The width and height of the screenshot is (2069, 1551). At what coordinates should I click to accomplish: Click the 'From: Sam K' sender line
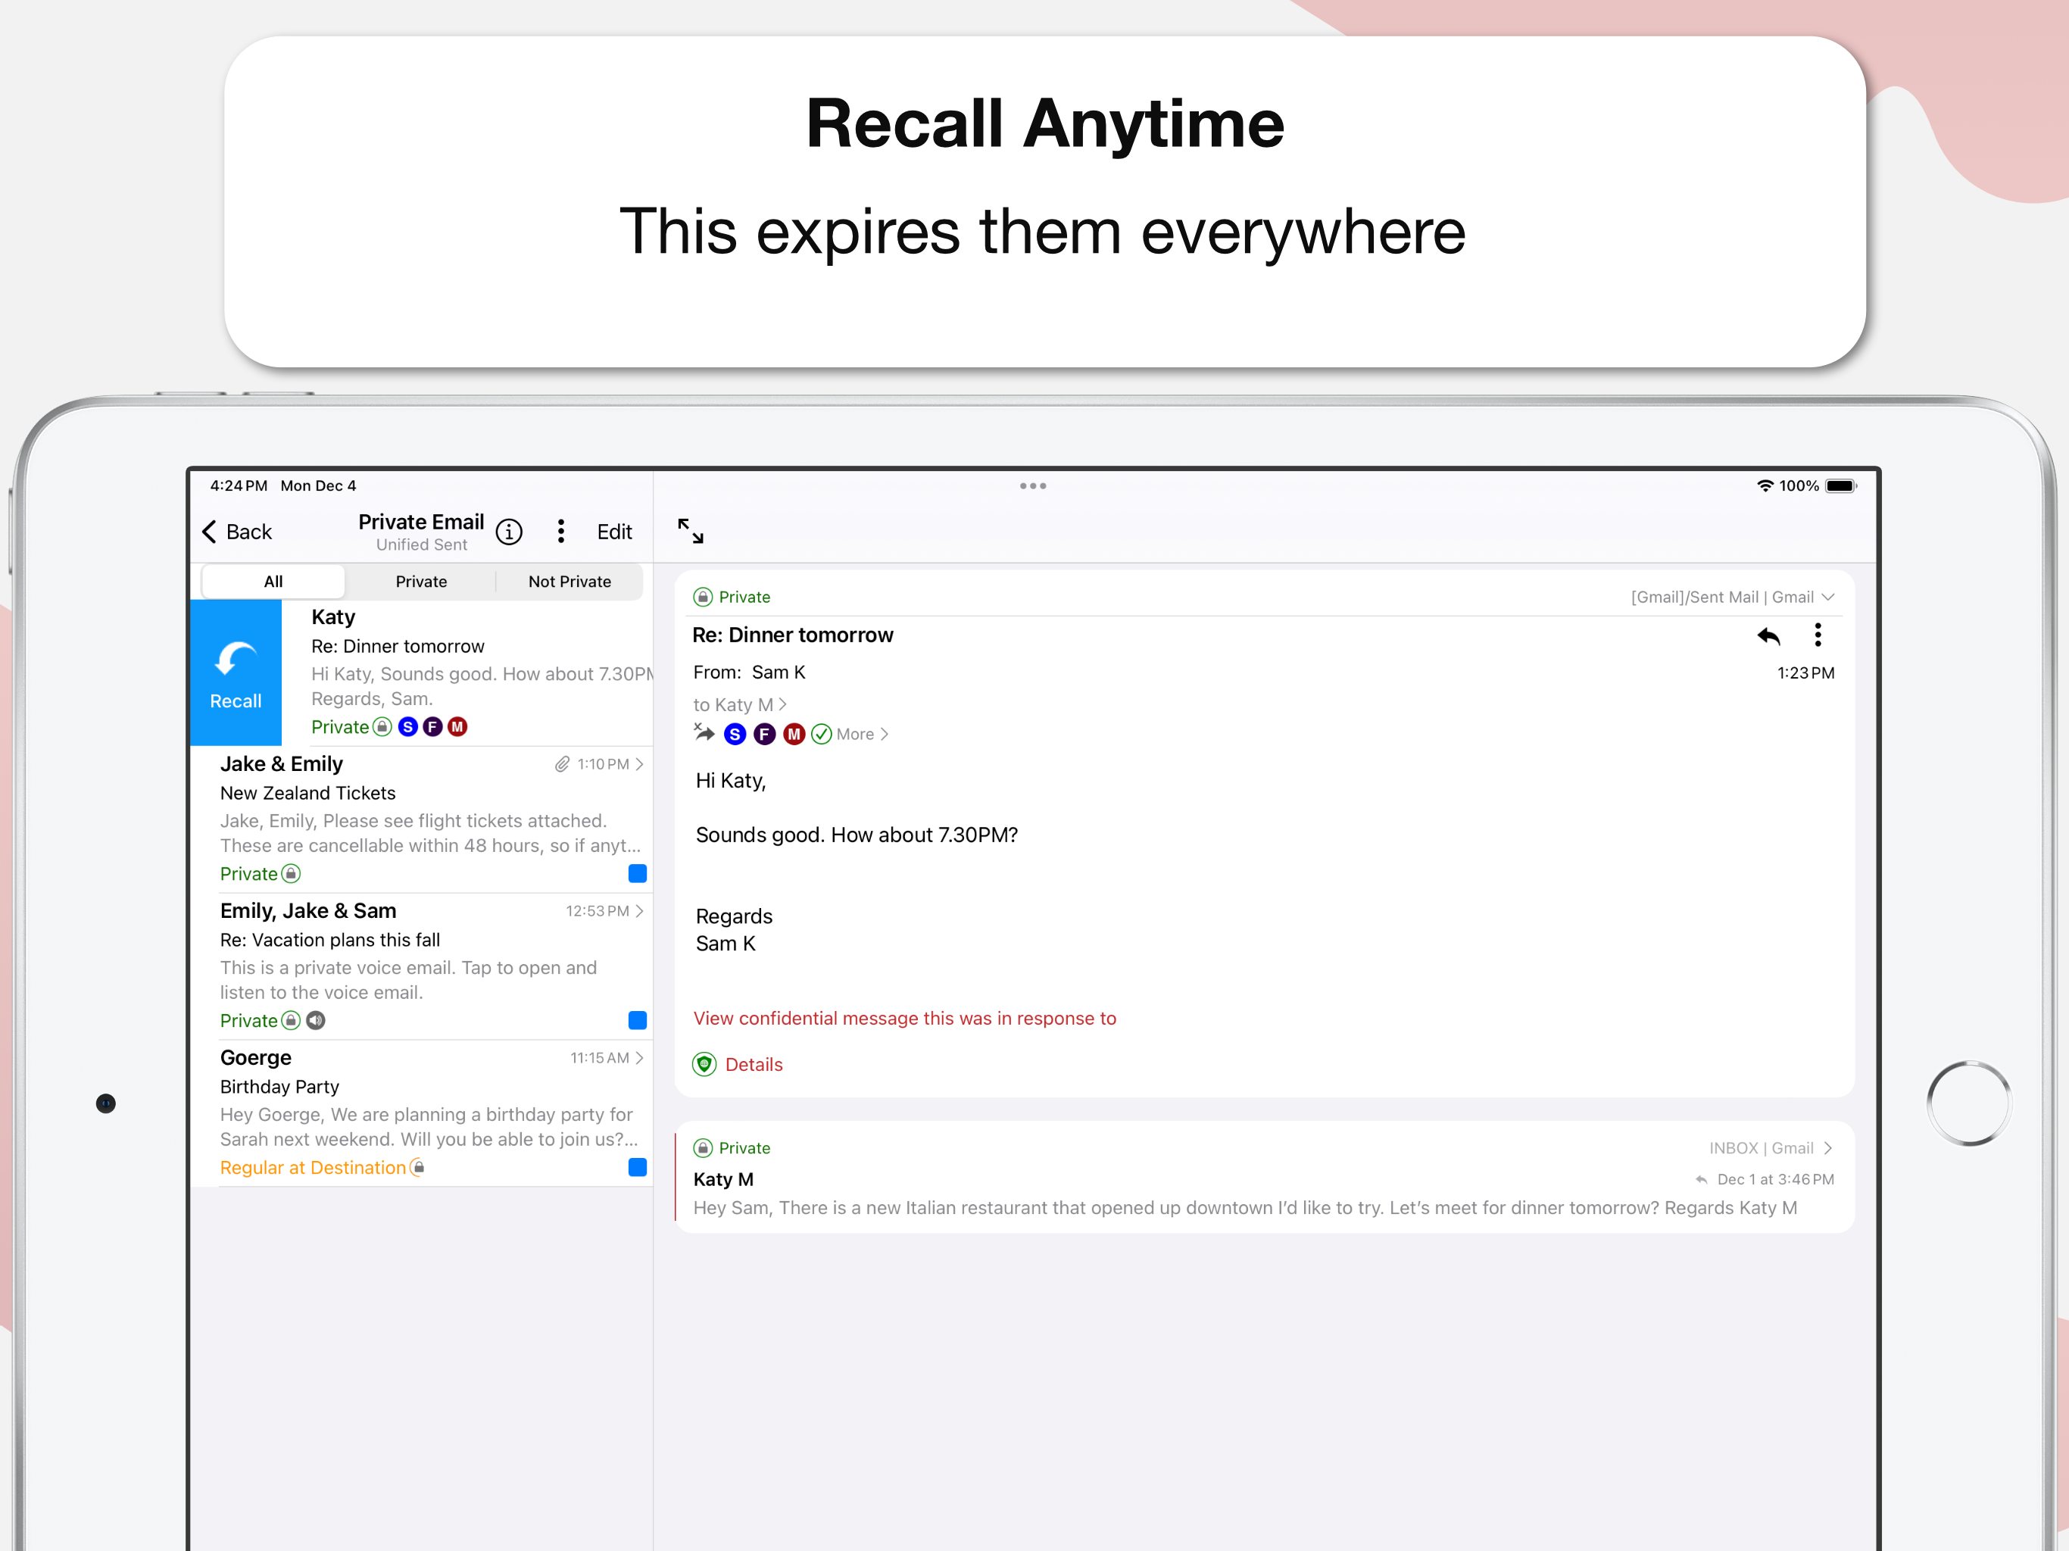click(x=749, y=673)
